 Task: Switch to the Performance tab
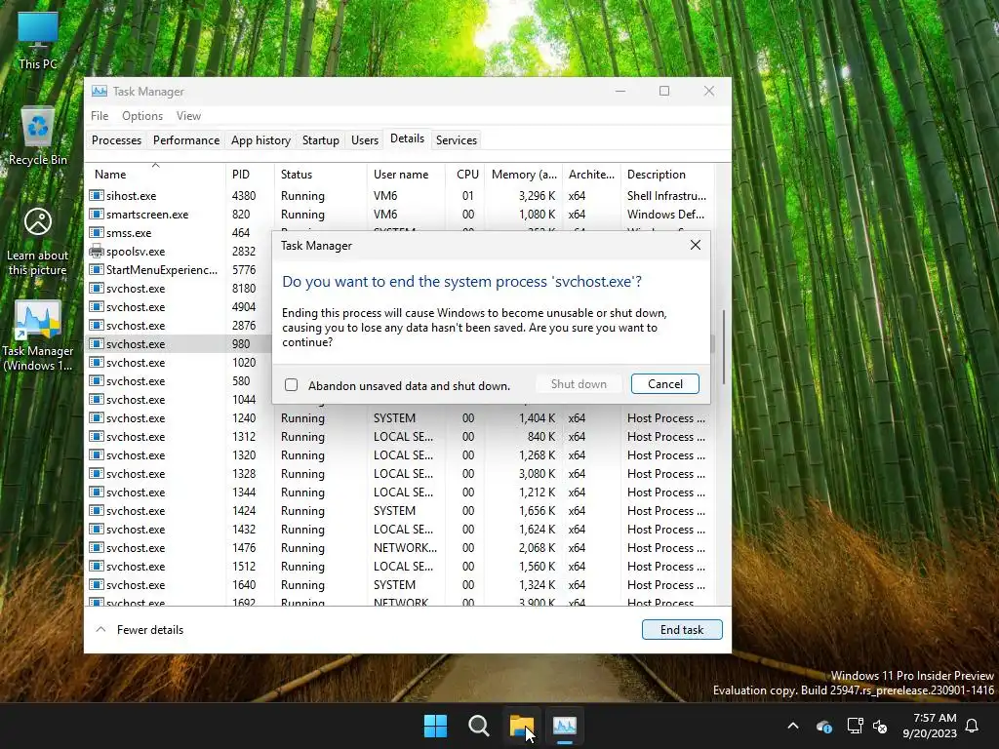(186, 140)
